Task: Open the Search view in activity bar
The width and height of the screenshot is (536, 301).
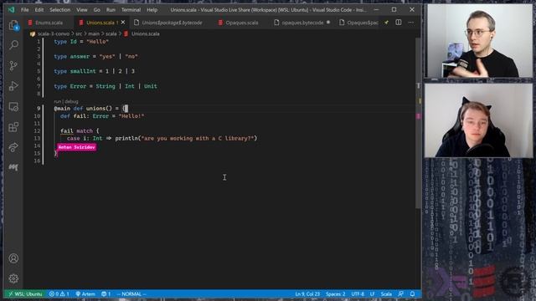Action: (13, 44)
